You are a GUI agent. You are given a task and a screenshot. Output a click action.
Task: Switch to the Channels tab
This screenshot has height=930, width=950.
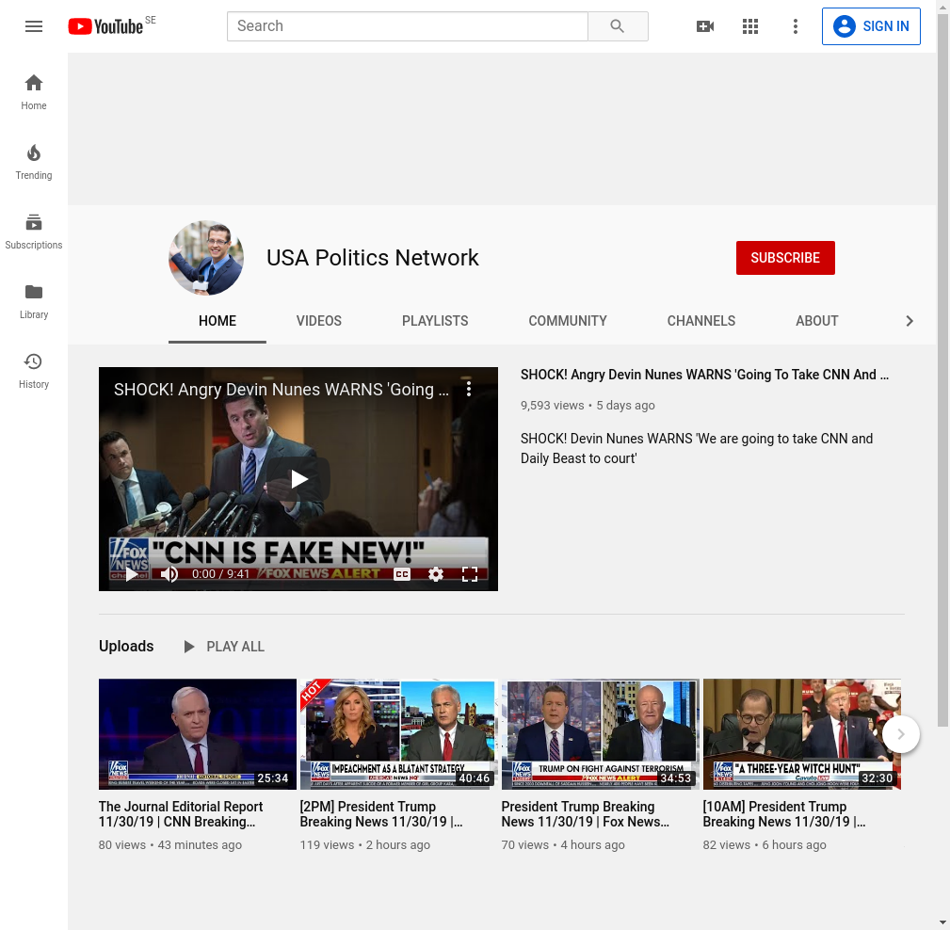coord(701,321)
